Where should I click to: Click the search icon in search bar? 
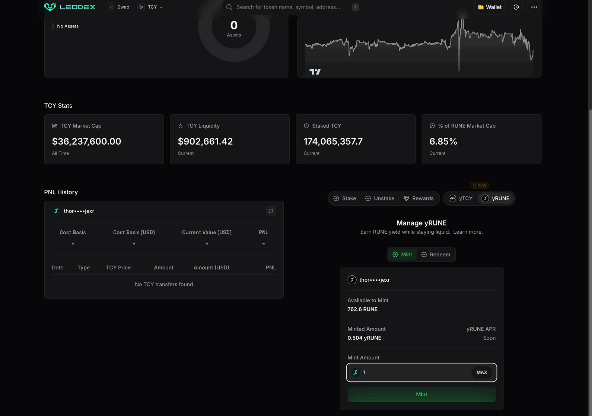[x=229, y=7]
